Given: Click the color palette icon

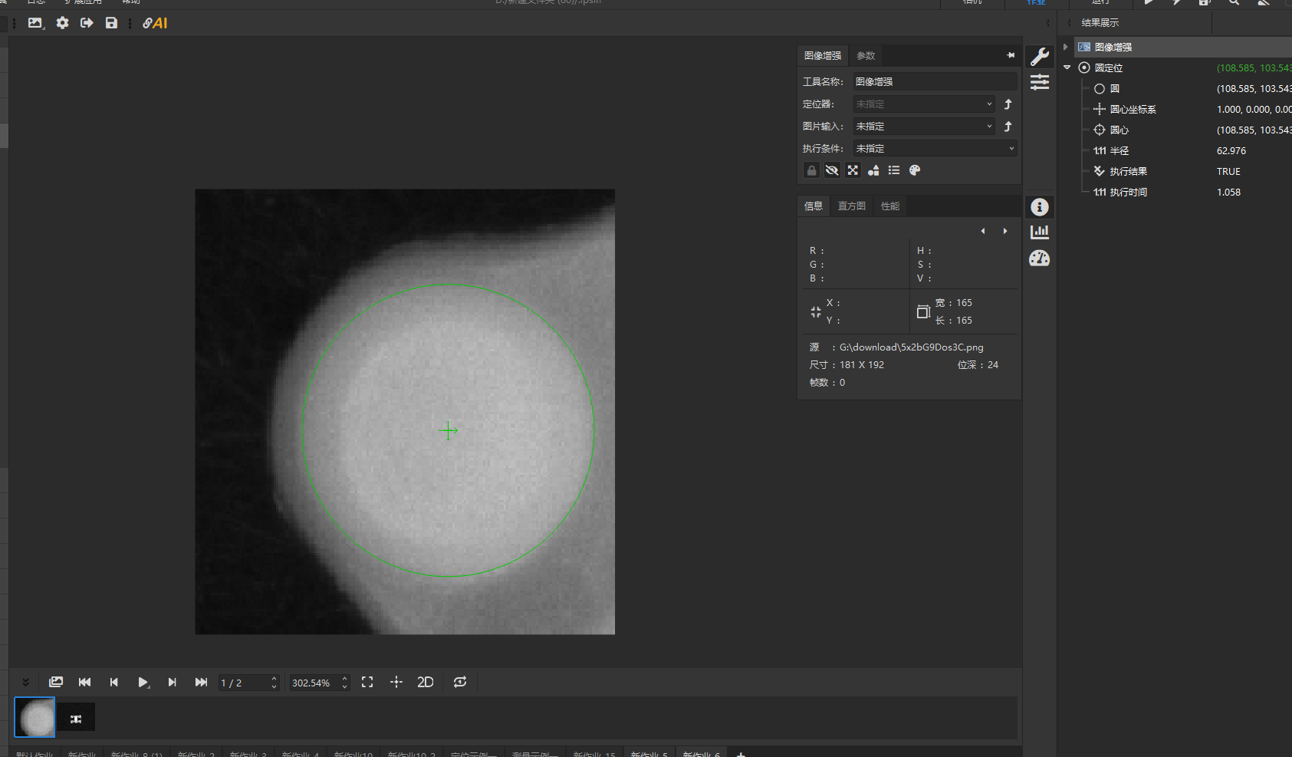Looking at the screenshot, I should [x=915, y=170].
